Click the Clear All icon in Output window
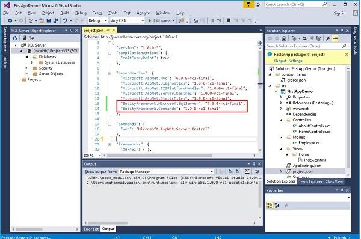This screenshot has width=361, height=239. pos(247,171)
